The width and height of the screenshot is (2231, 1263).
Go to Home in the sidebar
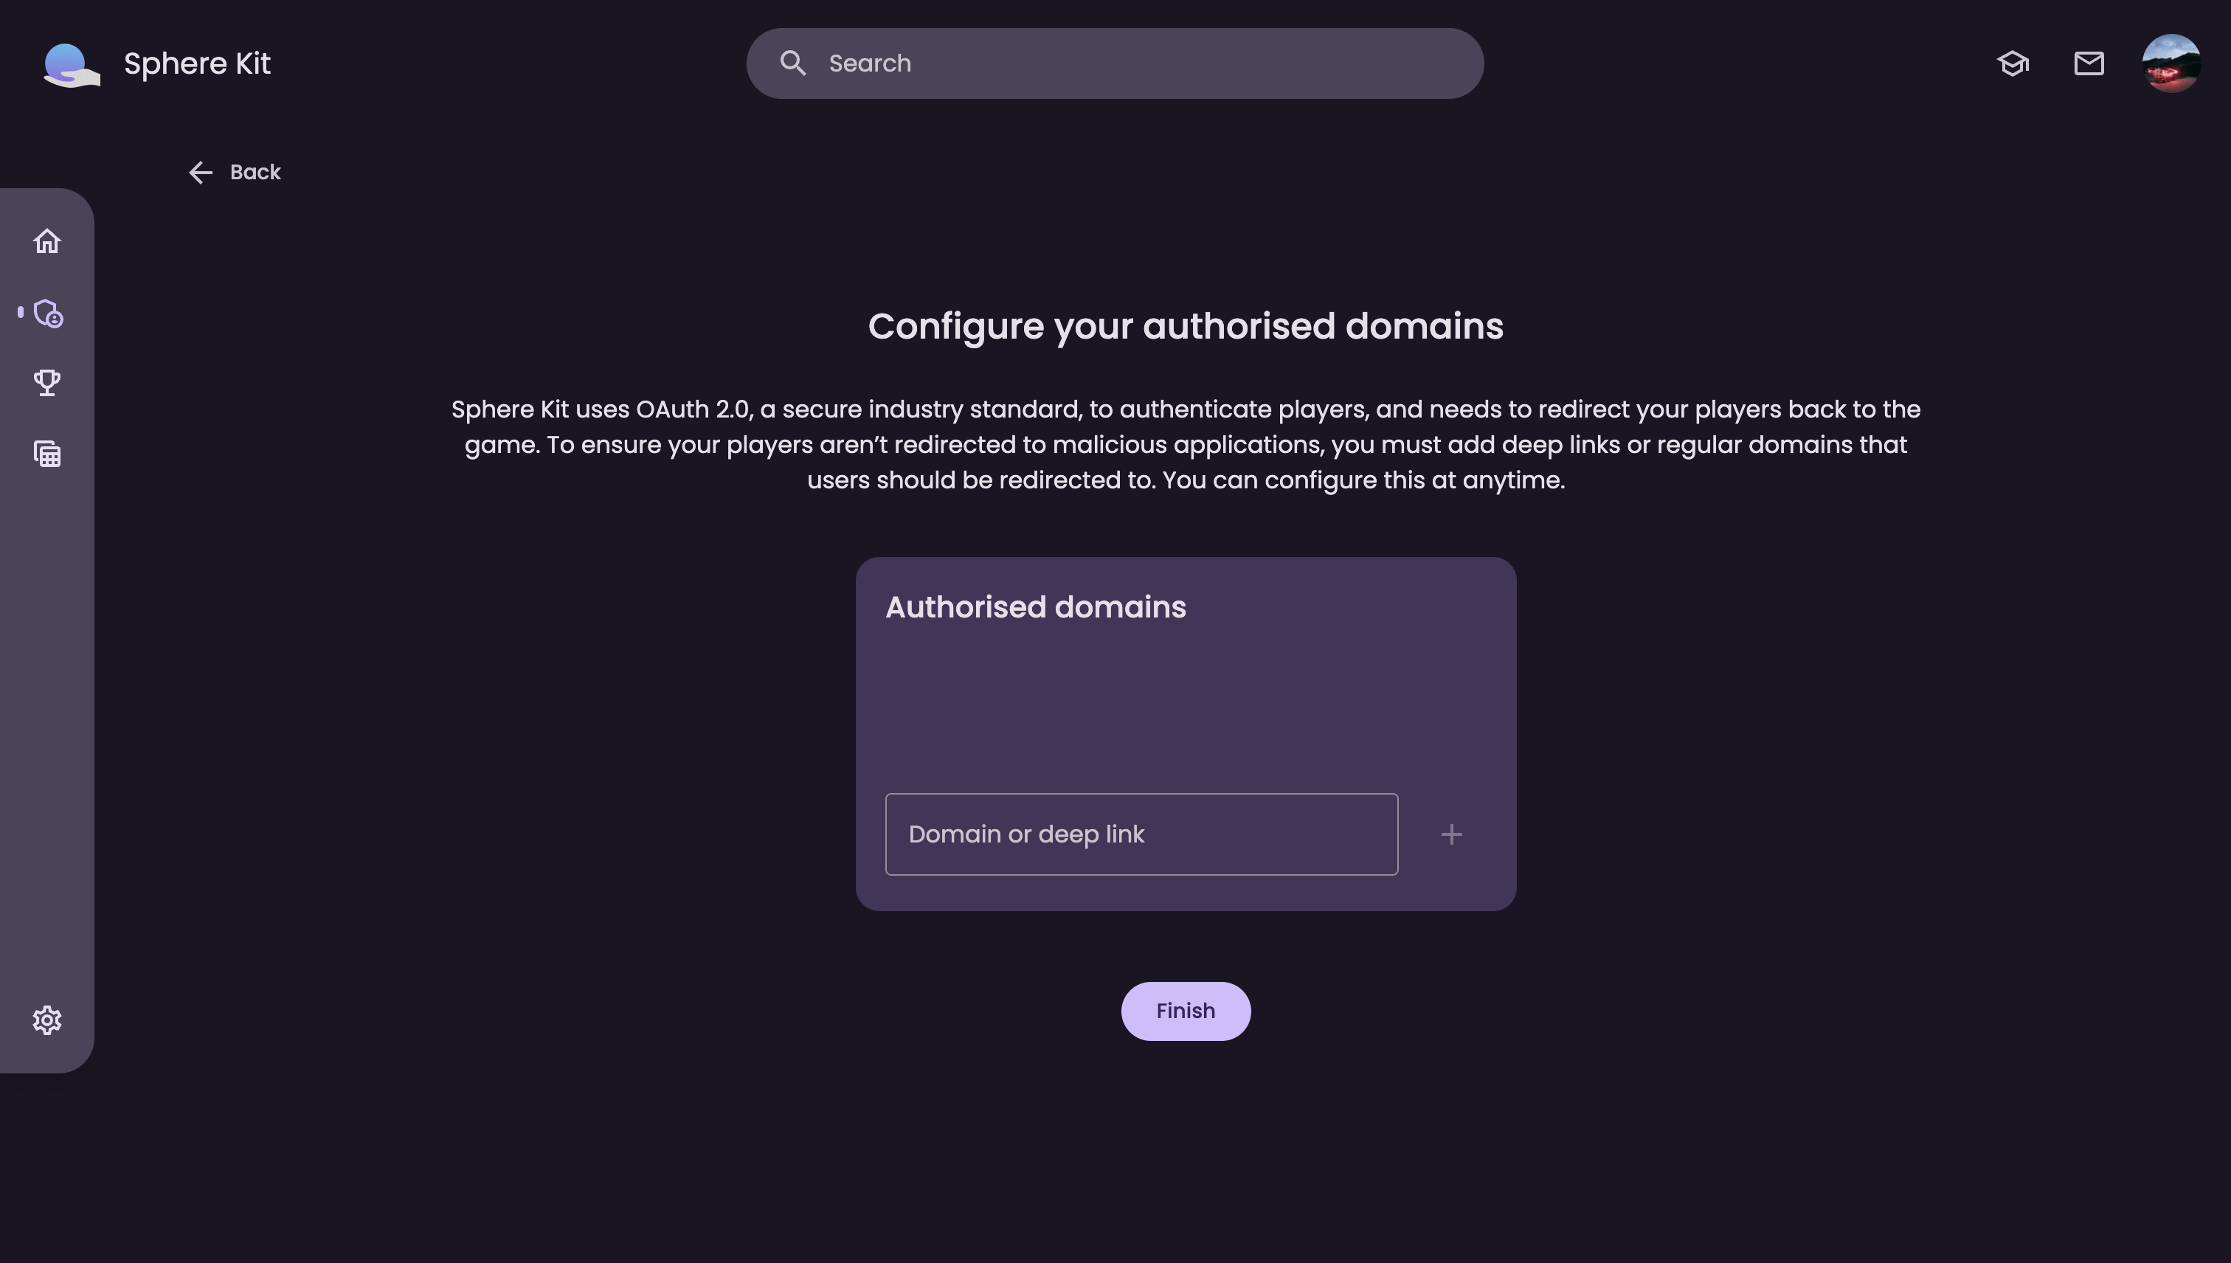coord(46,241)
